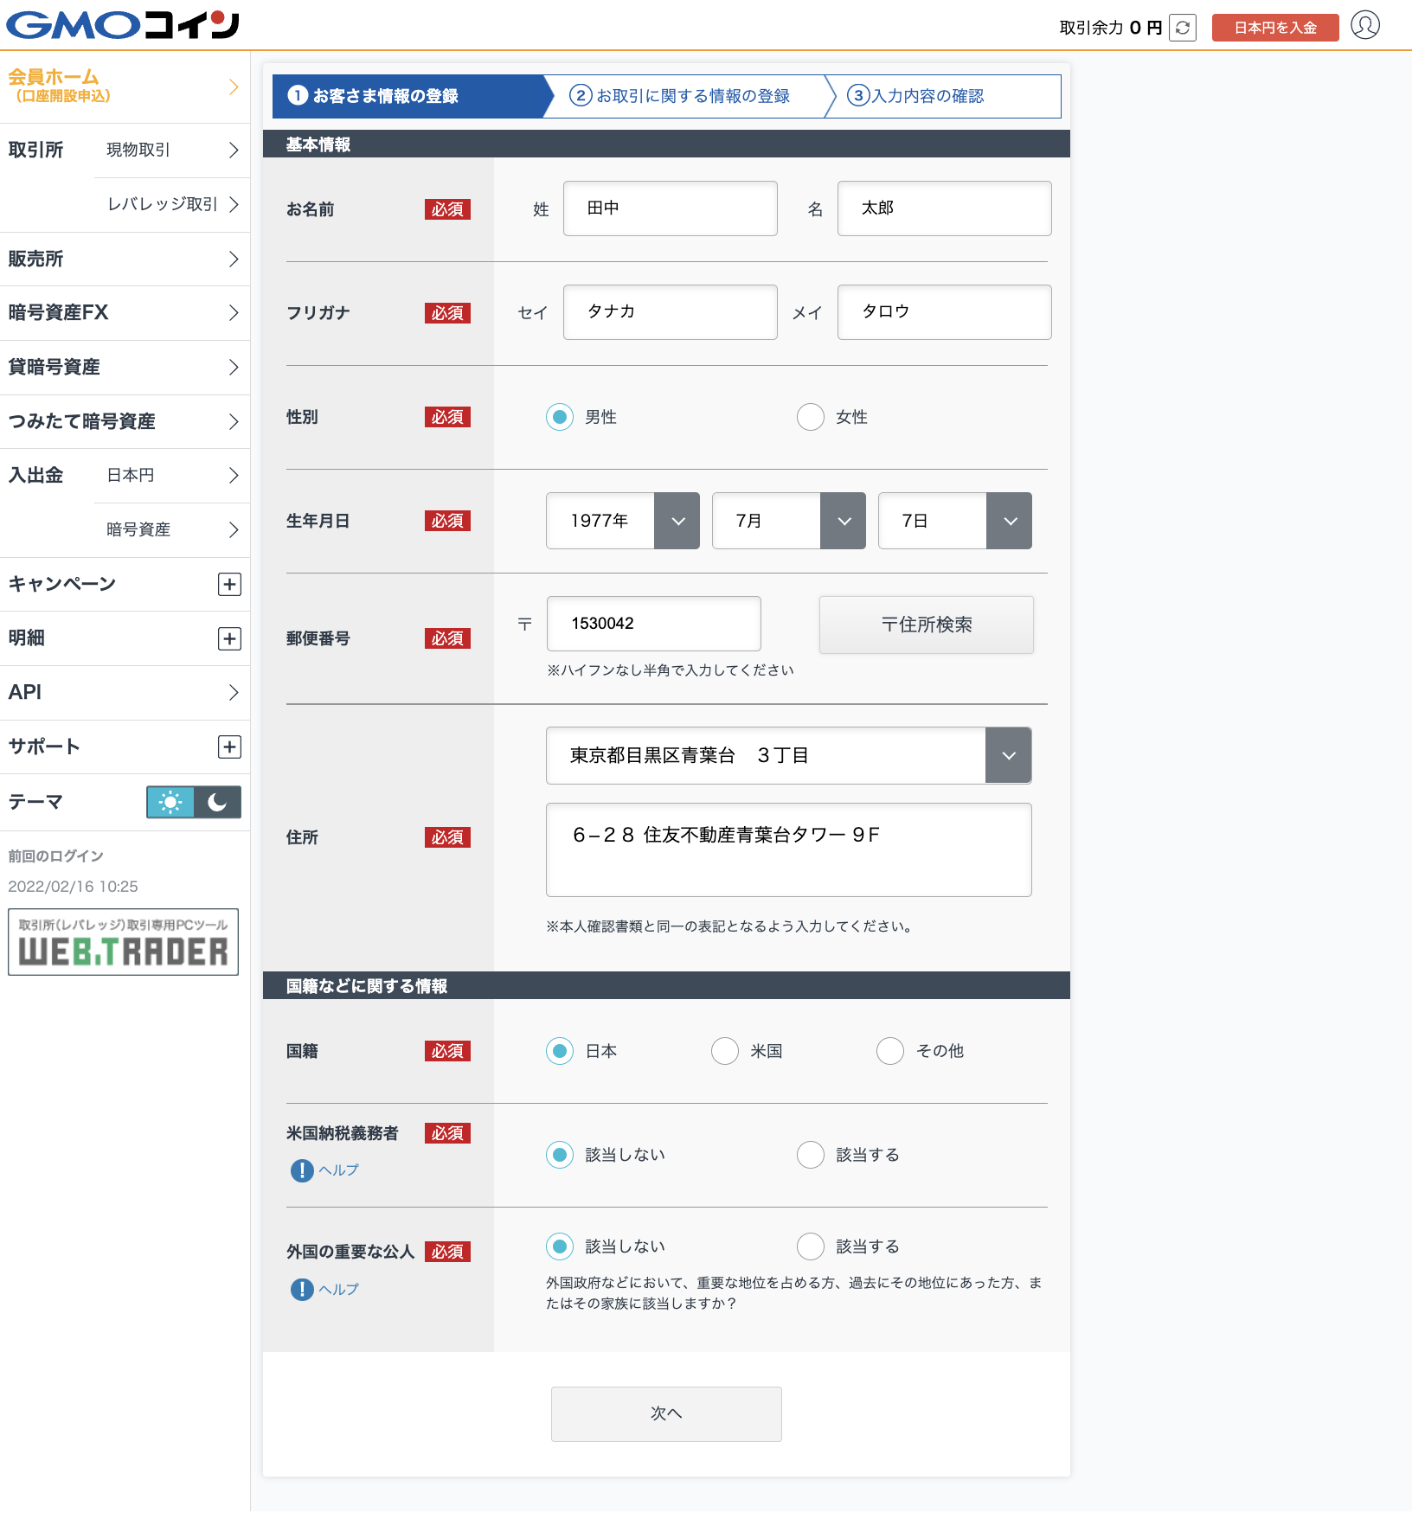The width and height of the screenshot is (1412, 1538).
Task: Select 該当する for 米国納税義務者
Action: pyautogui.click(x=811, y=1155)
